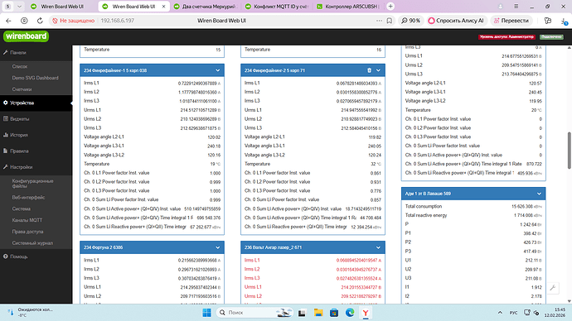Image resolution: width=572 pixels, height=321 pixels.
Task: Select red Irms L1 row in Вольт Ангар card
Action: (x=313, y=261)
